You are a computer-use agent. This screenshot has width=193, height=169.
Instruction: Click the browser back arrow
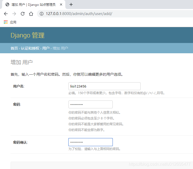click(6, 14)
